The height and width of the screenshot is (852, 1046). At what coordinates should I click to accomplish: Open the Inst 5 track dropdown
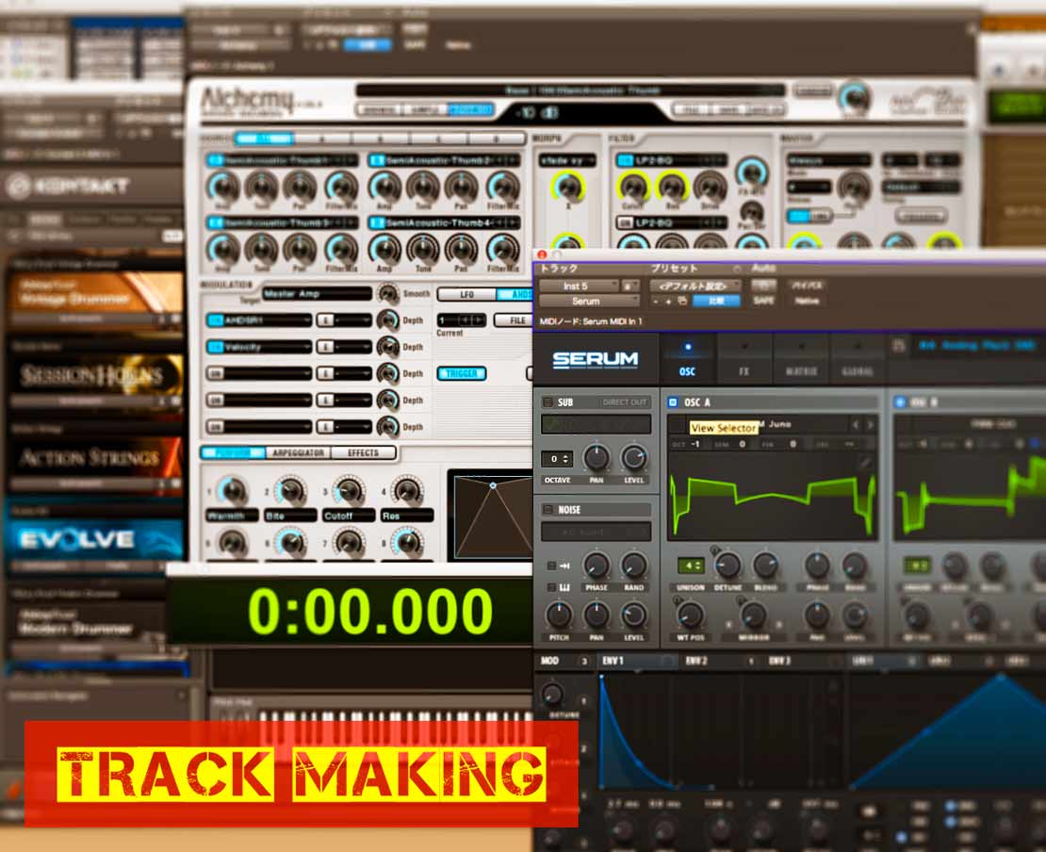[x=579, y=287]
